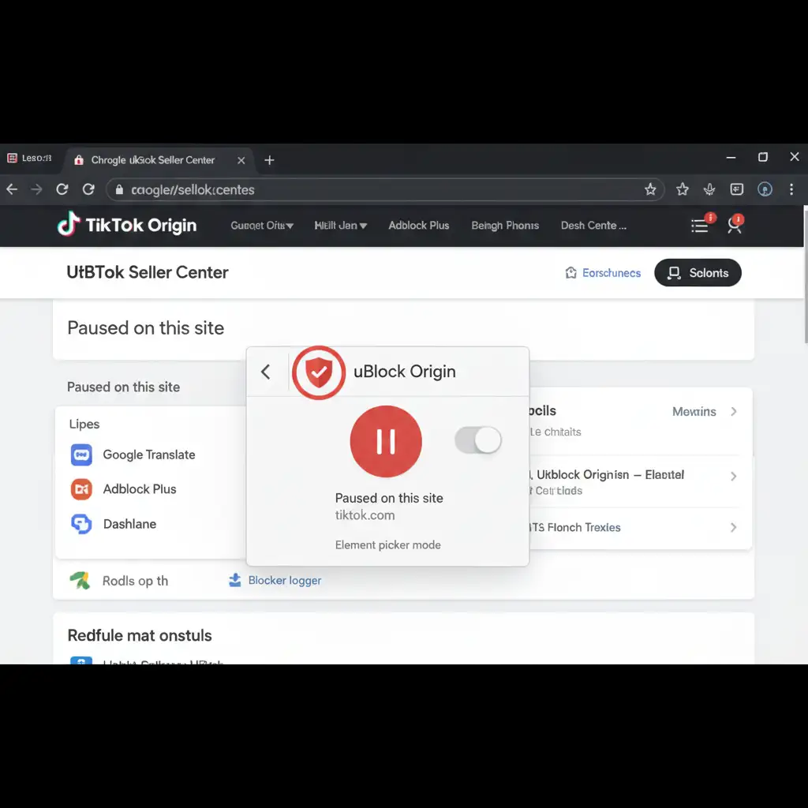Click the TikTok logo in header
Image resolution: width=808 pixels, height=808 pixels.
(x=69, y=225)
